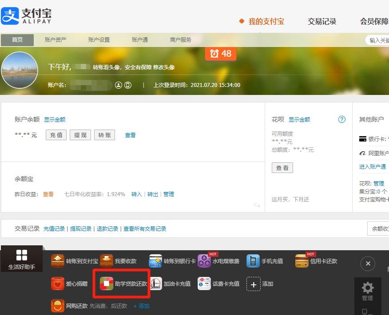
Task: Click the person verification icon beside account name
Action: pos(119,85)
